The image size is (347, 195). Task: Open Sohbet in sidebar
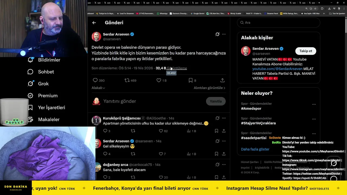pos(41,72)
